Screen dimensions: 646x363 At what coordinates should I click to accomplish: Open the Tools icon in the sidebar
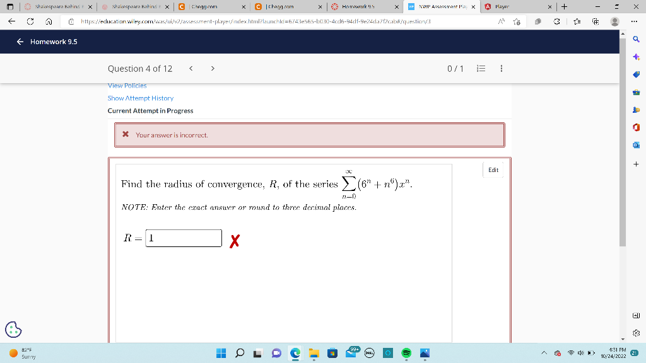coord(637,92)
